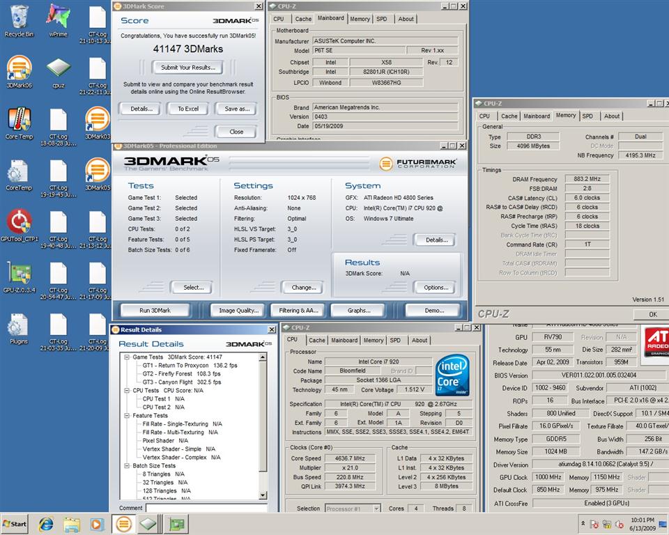
Task: Close the Result Details window
Action: (x=271, y=329)
